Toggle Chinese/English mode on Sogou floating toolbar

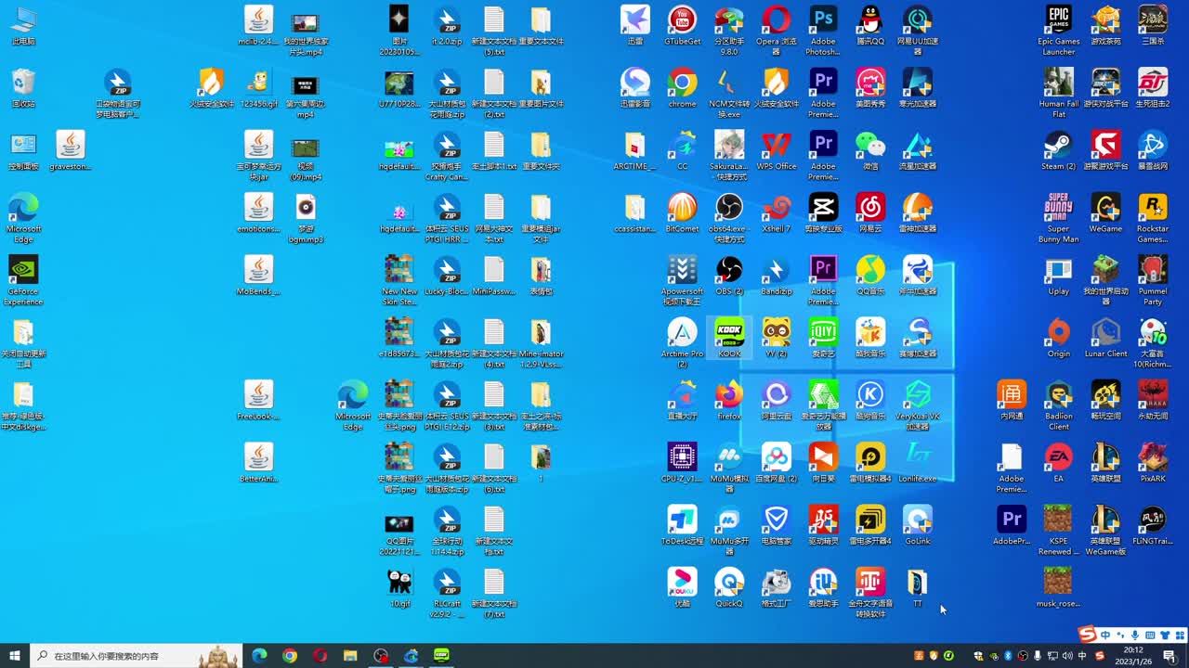click(1105, 636)
